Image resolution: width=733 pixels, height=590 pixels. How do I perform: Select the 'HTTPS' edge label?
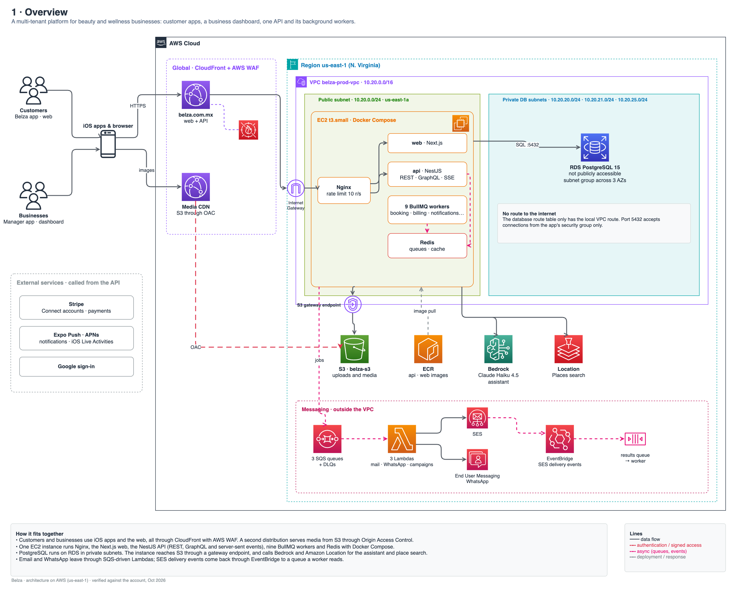tap(138, 106)
